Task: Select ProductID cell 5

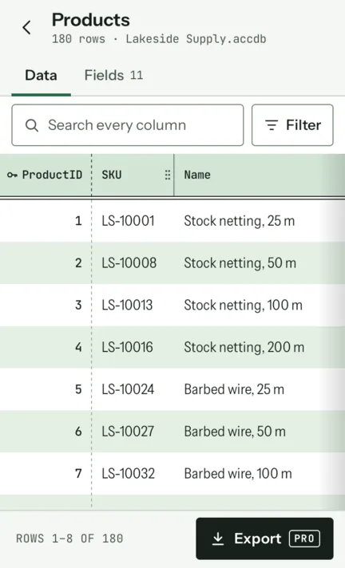Action: [46, 389]
